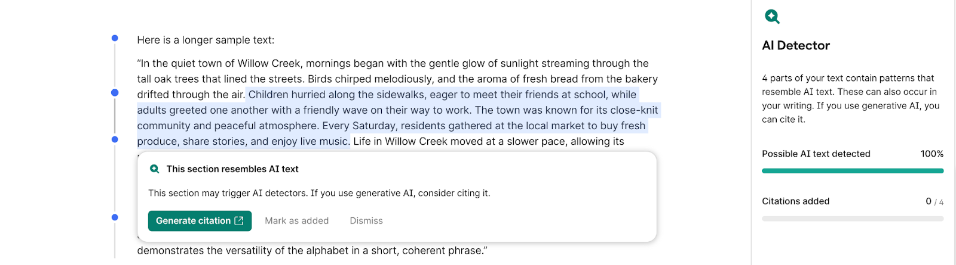Choose Mark as added
956x265 pixels.
pos(296,221)
